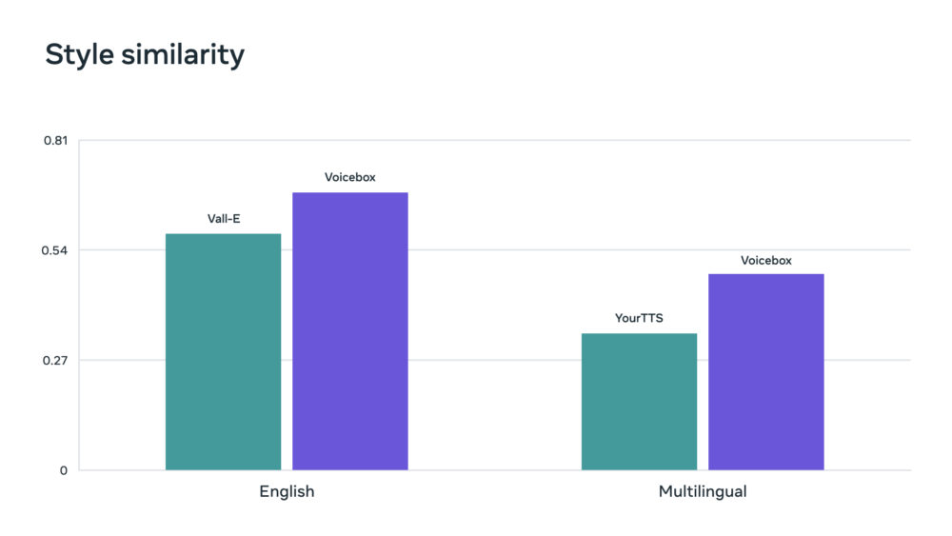The height and width of the screenshot is (536, 952).
Task: Click the 0.54 y-axis tick label
Action: [x=54, y=250]
